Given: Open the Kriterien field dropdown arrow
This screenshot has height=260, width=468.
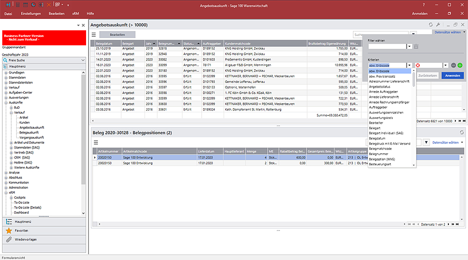Looking at the screenshot, I should pyautogui.click(x=409, y=65).
